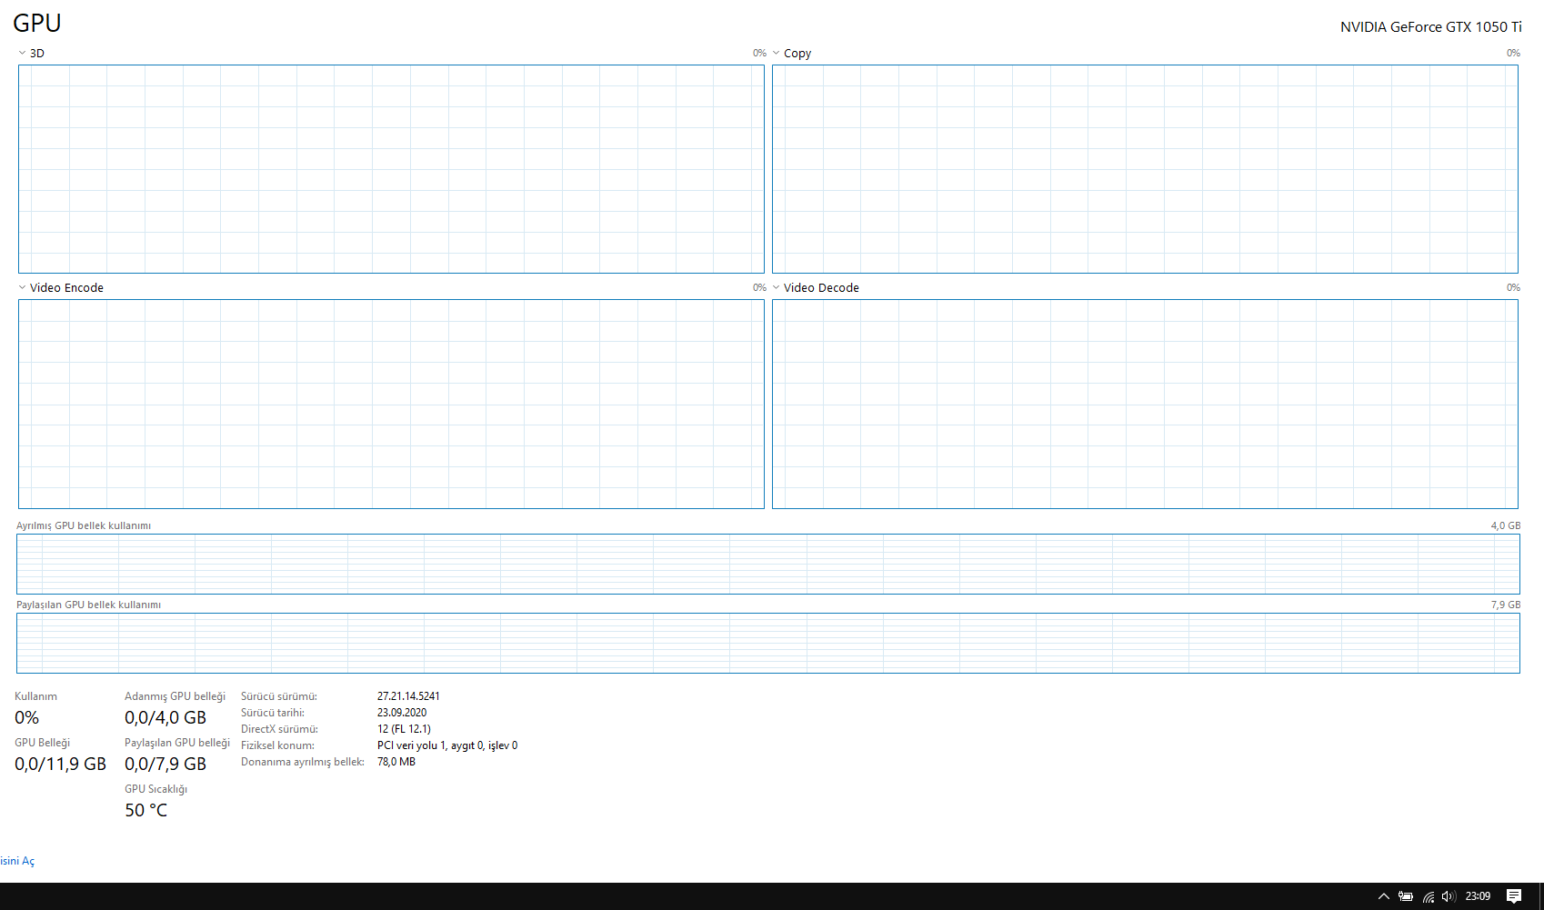Open the 'isini Aç' link

tap(17, 861)
